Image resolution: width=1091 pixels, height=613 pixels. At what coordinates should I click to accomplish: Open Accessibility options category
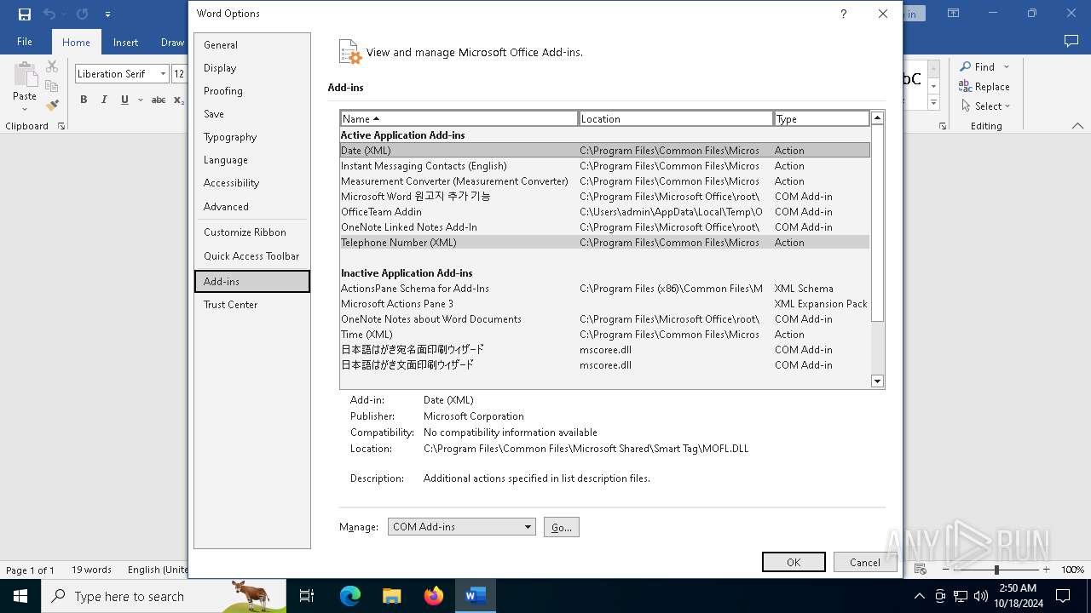pos(252,183)
